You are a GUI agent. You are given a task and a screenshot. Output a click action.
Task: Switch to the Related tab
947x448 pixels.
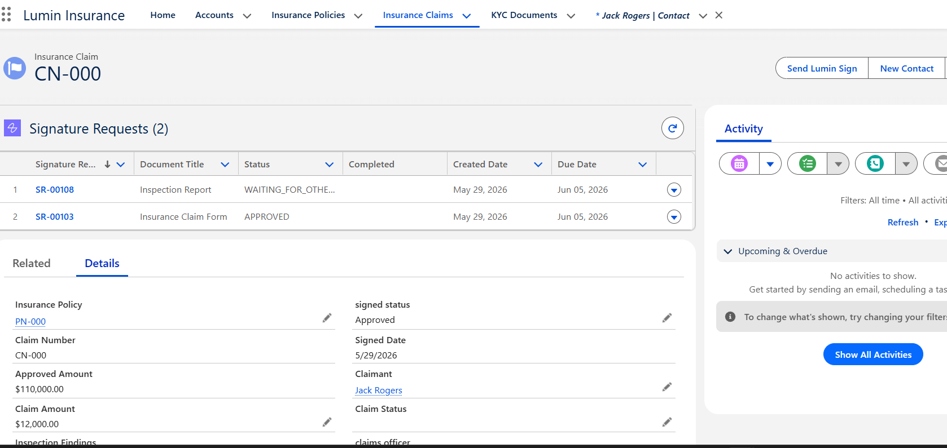[x=32, y=263]
